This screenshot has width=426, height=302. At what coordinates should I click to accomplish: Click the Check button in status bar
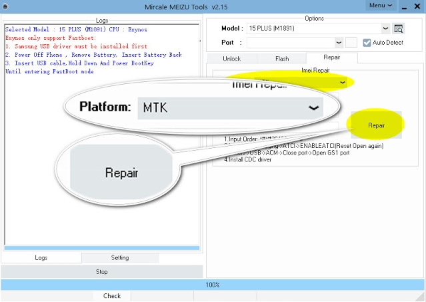(112, 295)
